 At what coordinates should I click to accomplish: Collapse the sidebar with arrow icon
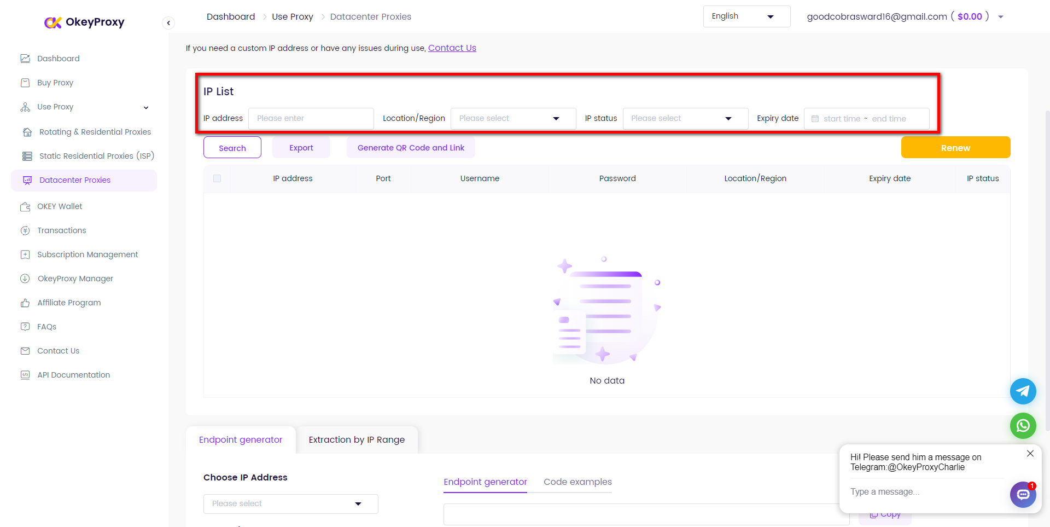tap(168, 22)
